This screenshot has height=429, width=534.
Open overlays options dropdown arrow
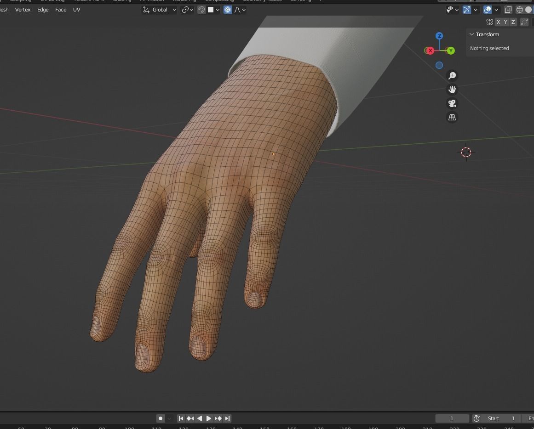click(x=496, y=10)
